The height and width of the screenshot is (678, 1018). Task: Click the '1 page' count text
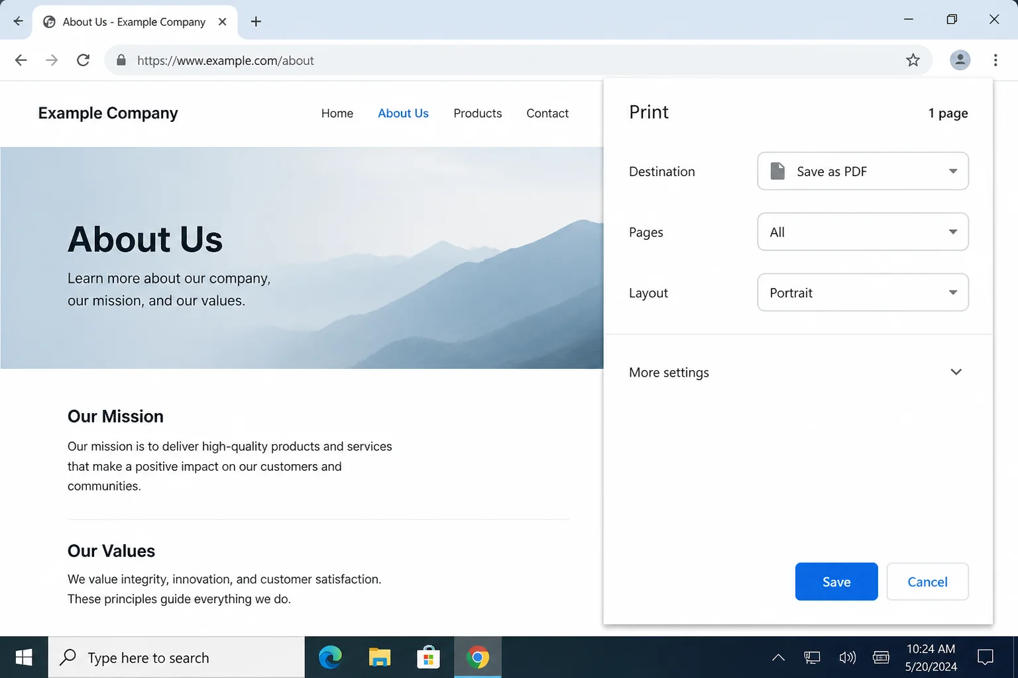point(948,113)
